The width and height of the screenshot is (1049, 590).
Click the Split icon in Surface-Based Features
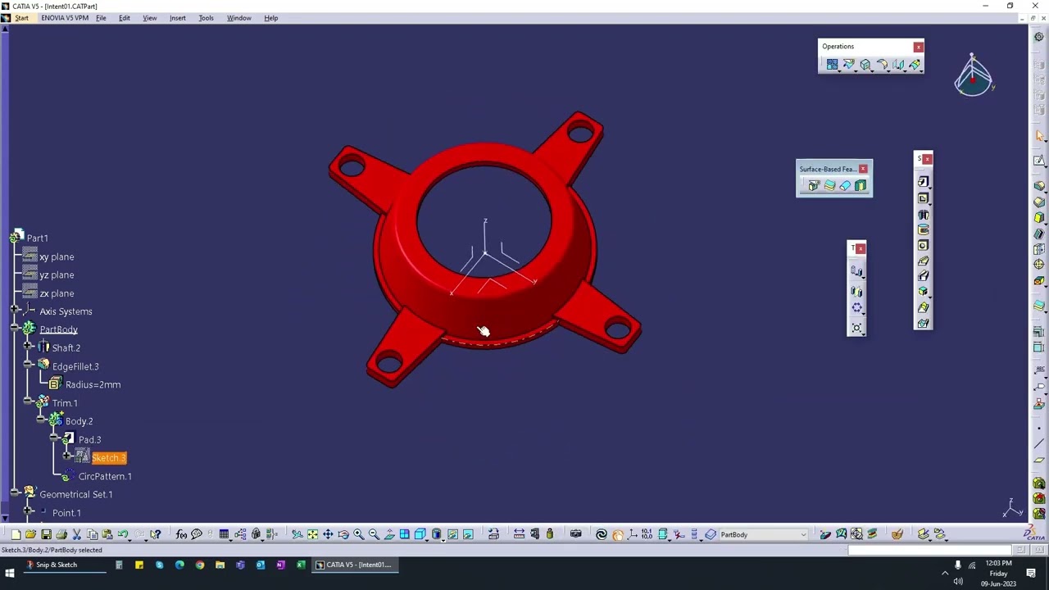point(813,185)
